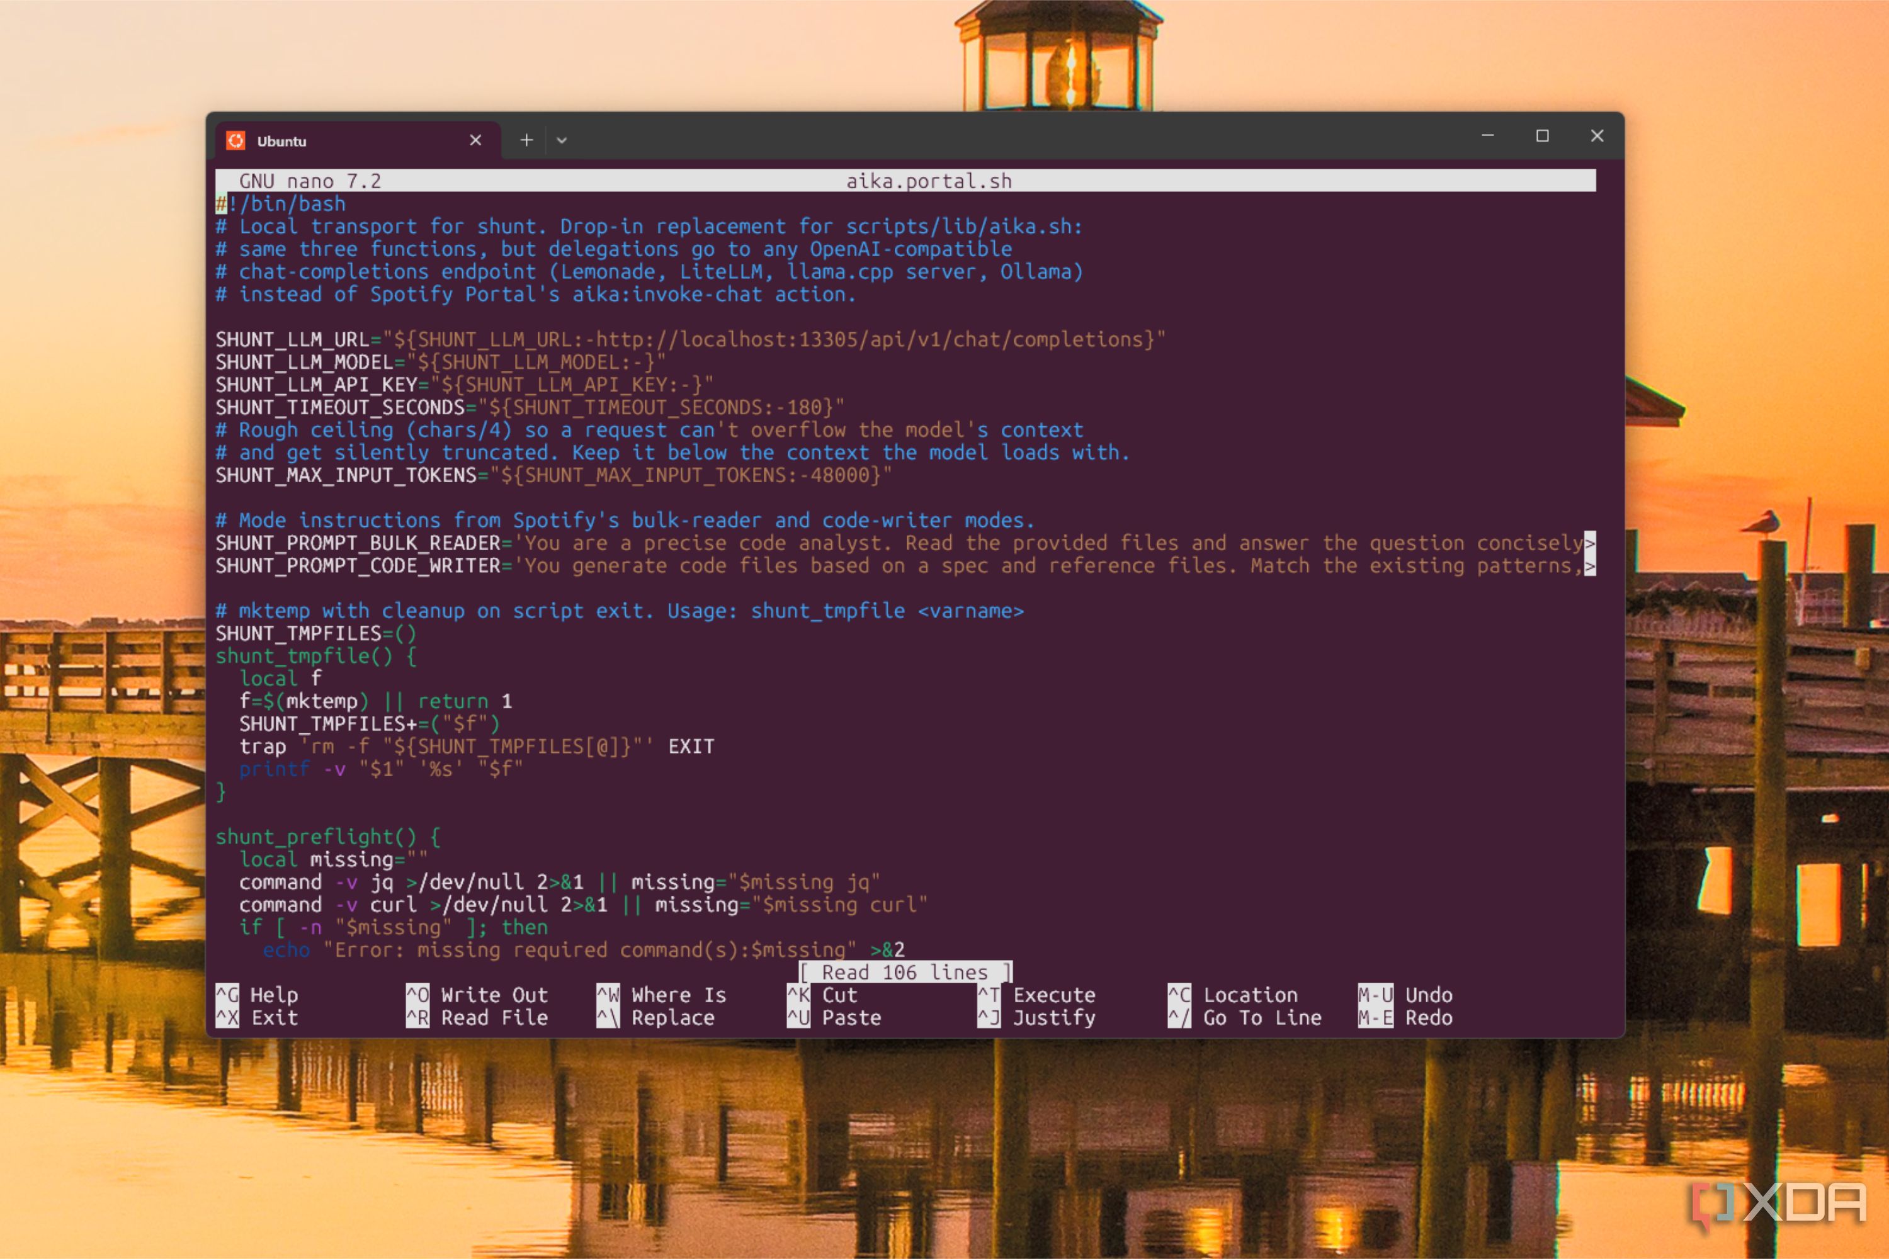The image size is (1889, 1259).
Task: Expand the terminal profile dropdown chevron
Action: click(562, 140)
